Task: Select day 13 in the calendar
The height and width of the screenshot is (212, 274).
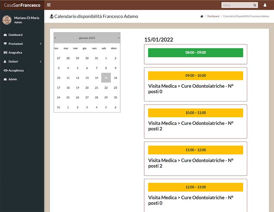Action: (87, 78)
